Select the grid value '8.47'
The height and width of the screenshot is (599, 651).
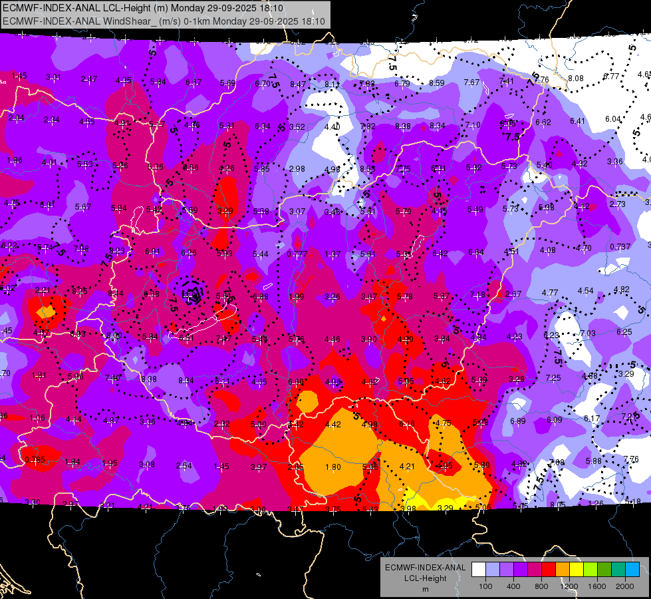[x=298, y=85]
